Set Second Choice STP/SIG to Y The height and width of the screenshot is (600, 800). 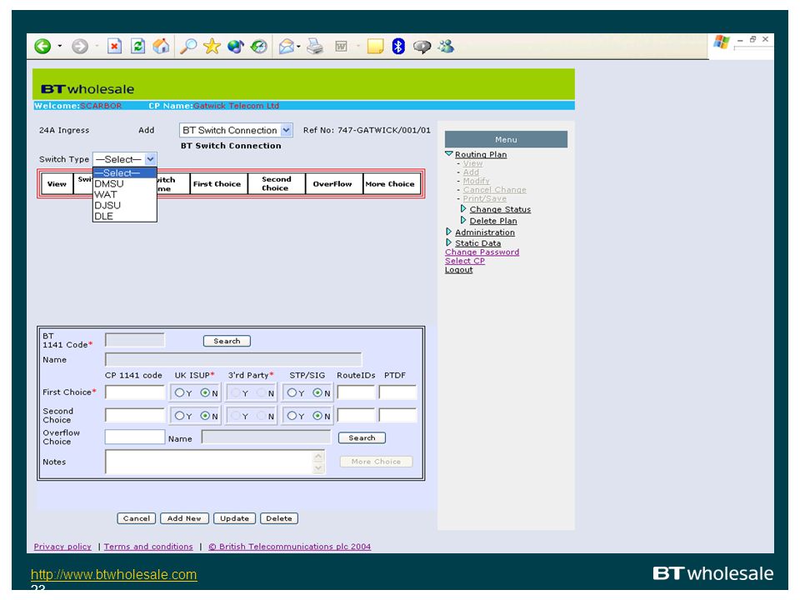(x=292, y=416)
